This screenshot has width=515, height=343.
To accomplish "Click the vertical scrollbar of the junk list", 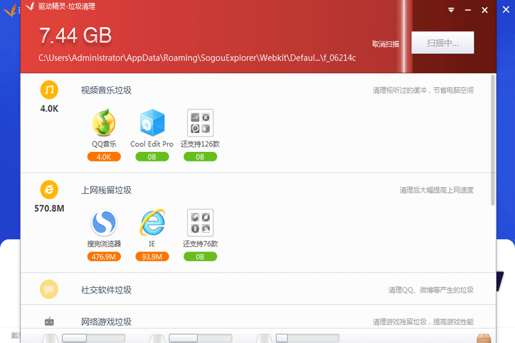I will tap(493, 142).
